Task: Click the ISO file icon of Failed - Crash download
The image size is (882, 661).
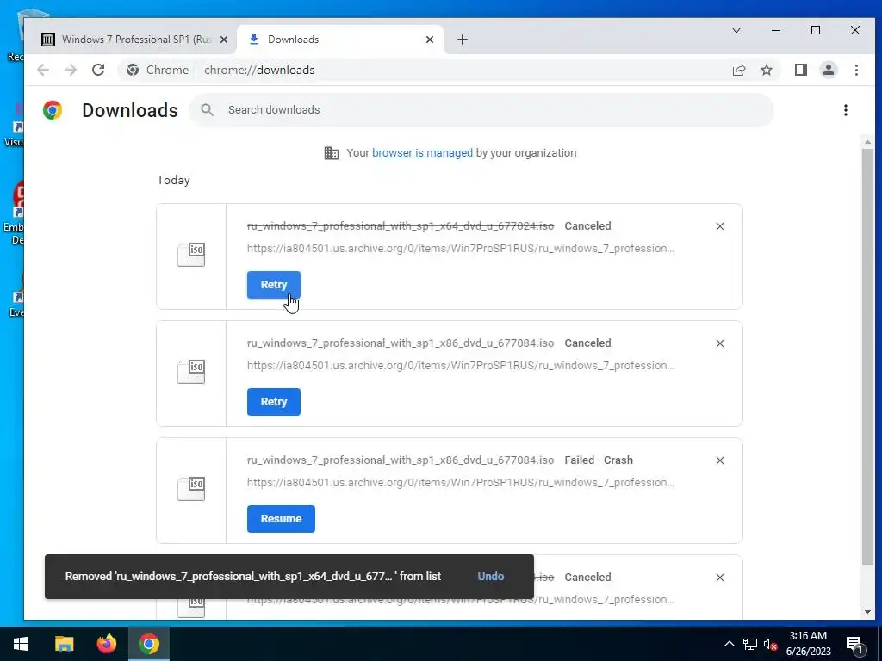Action: pos(191,489)
